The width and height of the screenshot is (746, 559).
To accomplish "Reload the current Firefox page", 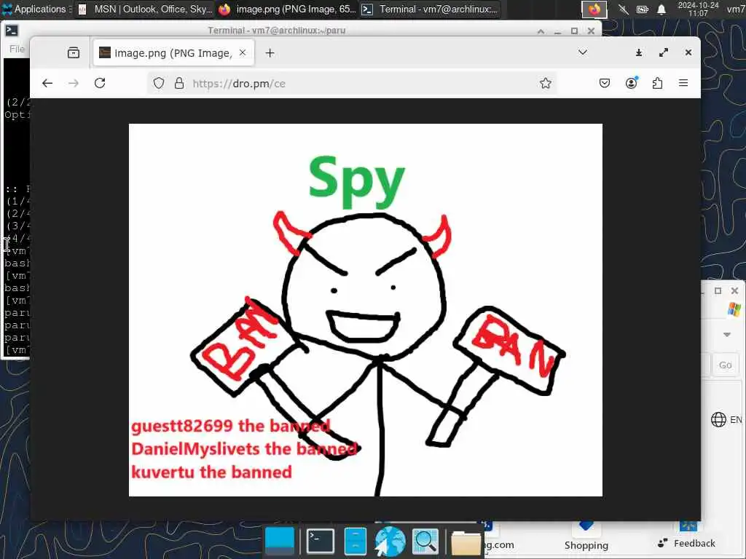I will coord(100,83).
